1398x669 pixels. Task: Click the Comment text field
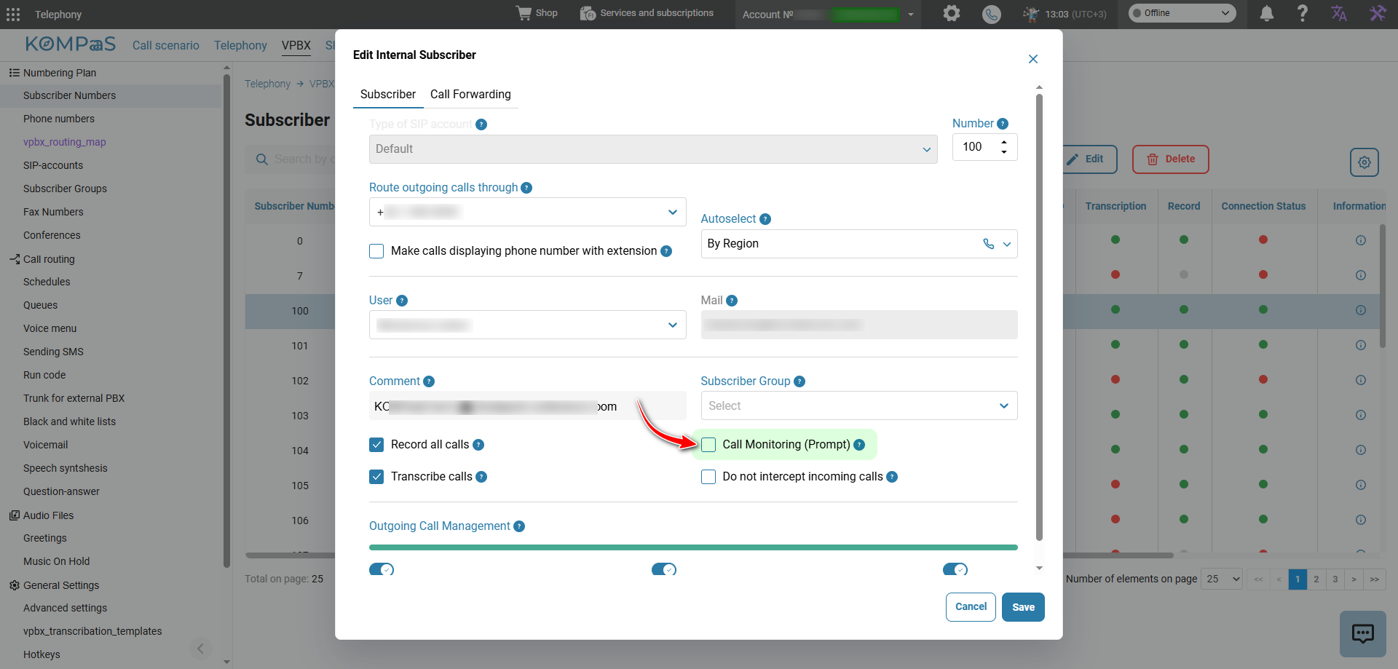pyautogui.click(x=527, y=405)
